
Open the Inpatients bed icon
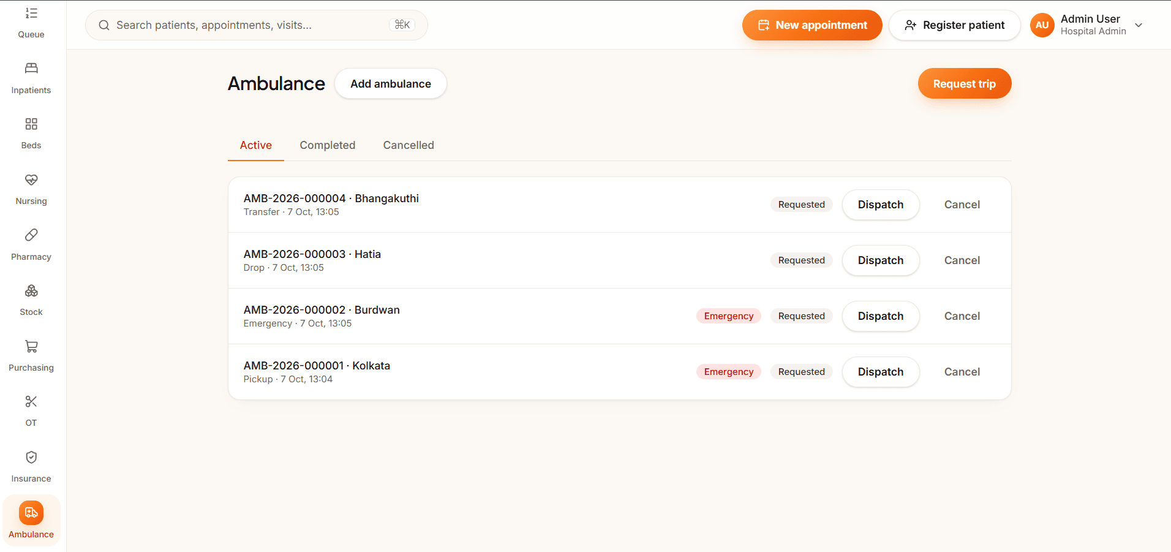(31, 68)
